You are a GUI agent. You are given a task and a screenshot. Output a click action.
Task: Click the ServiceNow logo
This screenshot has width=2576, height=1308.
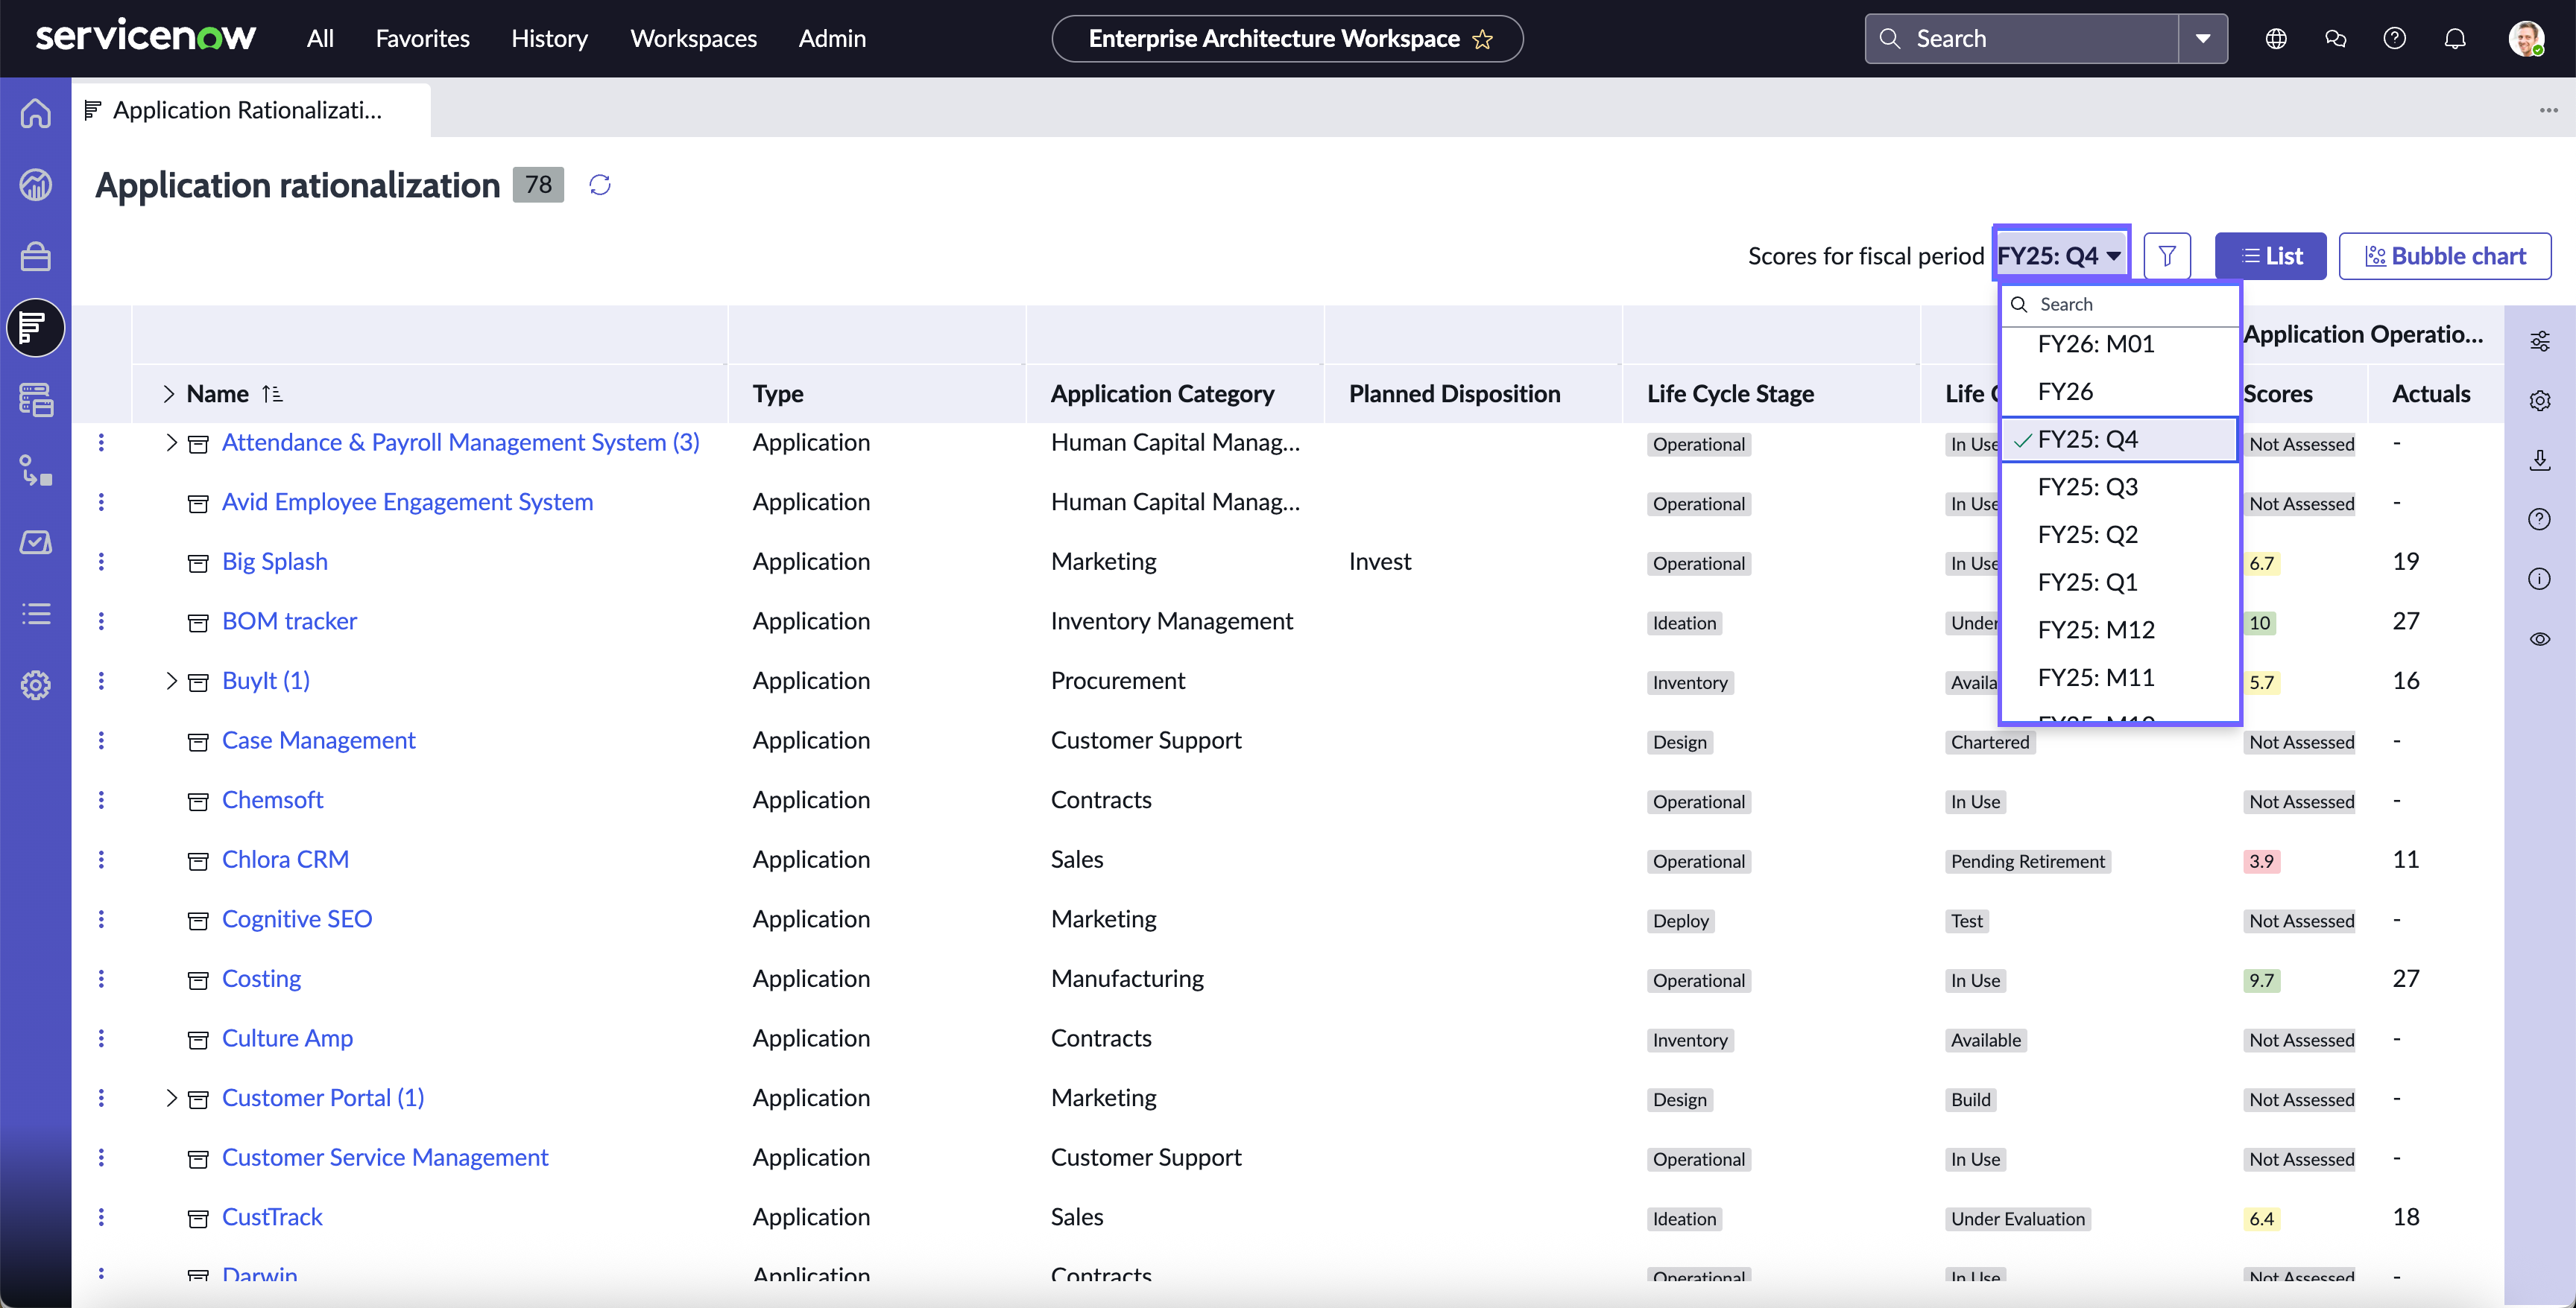(x=146, y=37)
